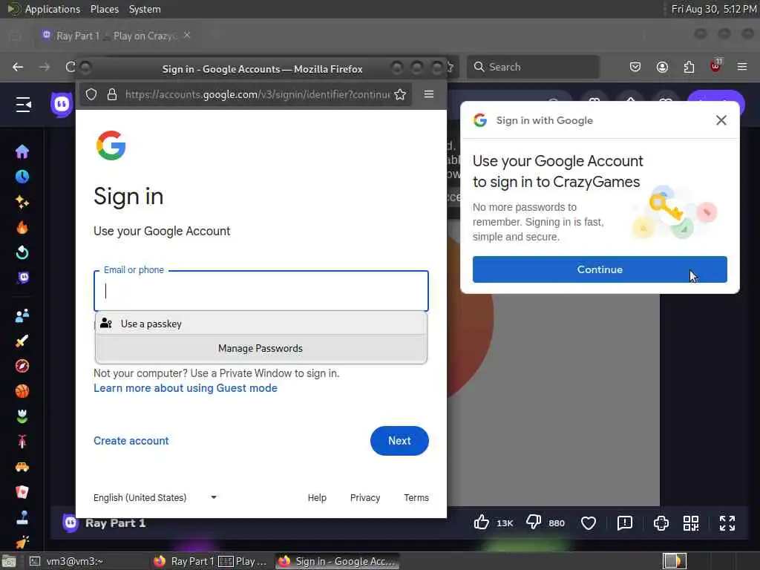This screenshot has height=570, width=760.
Task: Open the CrazyGames Home sidebar icon
Action: pyautogui.click(x=22, y=151)
